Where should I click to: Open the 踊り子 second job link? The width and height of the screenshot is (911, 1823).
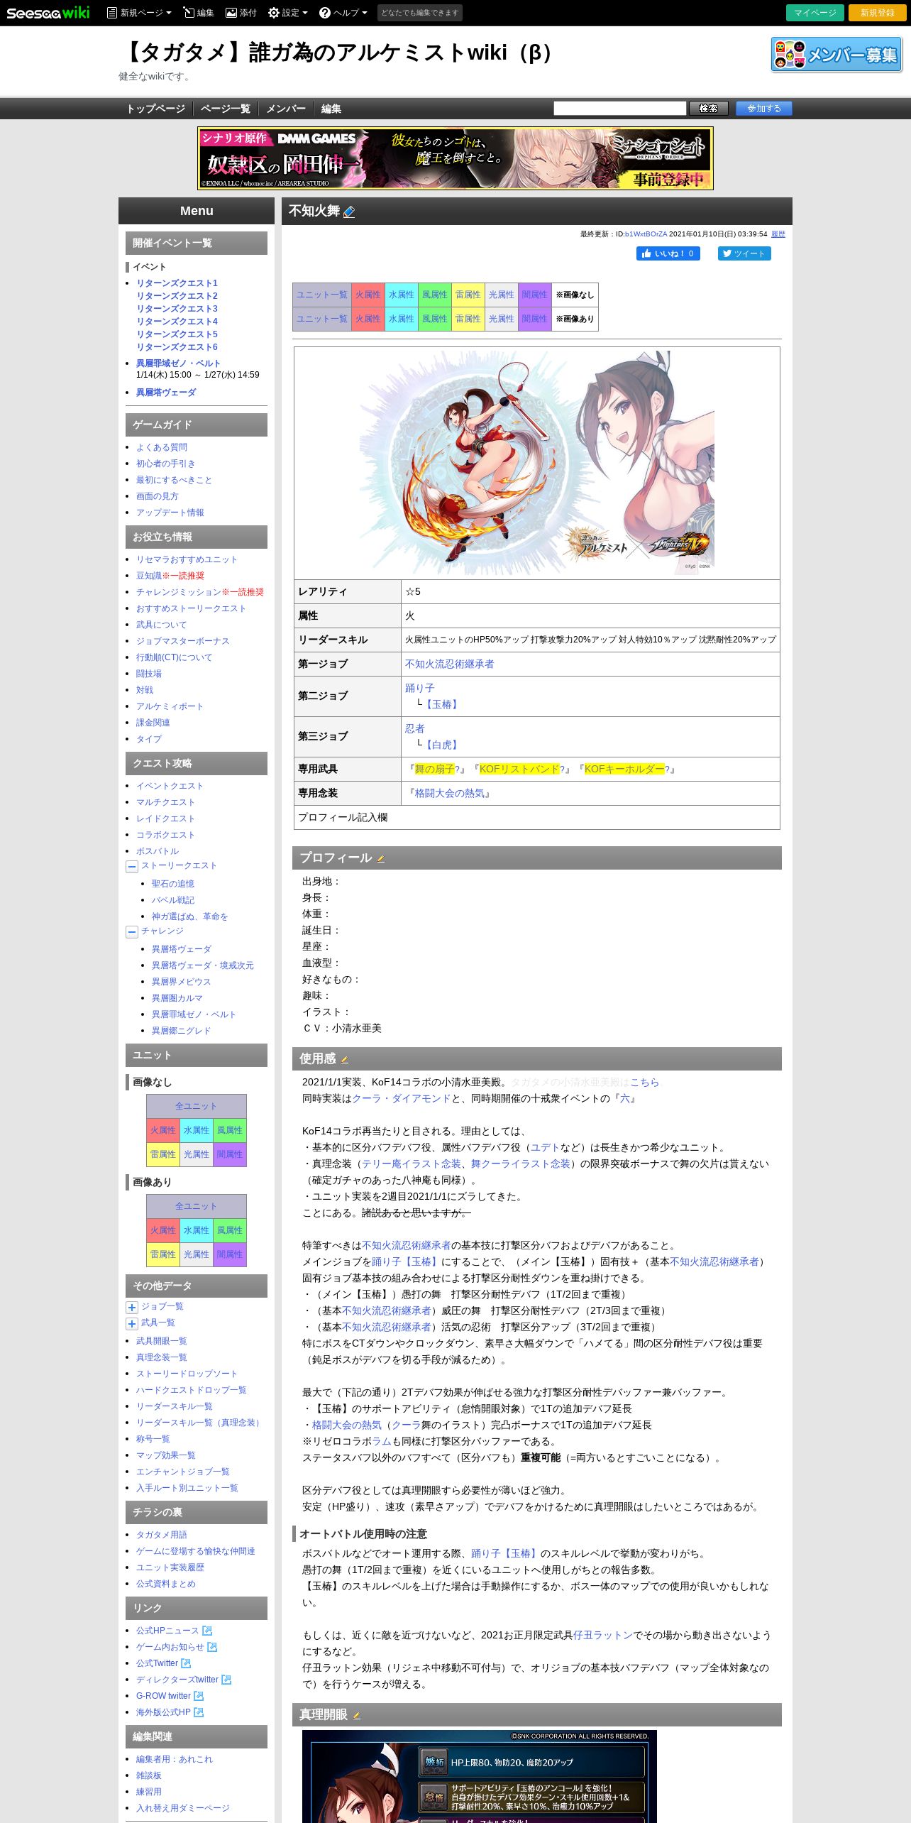[420, 688]
